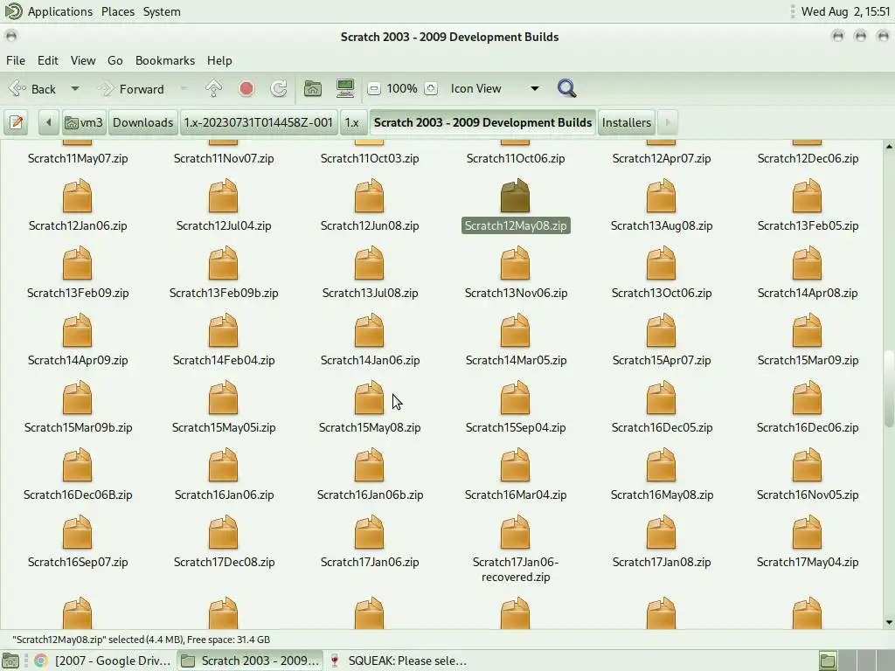Click the Up (parent folder) arrow icon
This screenshot has width=895, height=671.
(x=213, y=88)
